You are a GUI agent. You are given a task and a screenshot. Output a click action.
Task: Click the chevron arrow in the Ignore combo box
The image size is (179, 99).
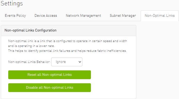coord(80,62)
